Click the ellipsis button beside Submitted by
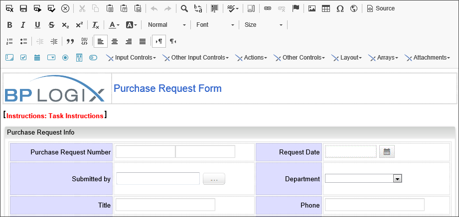 [214, 179]
